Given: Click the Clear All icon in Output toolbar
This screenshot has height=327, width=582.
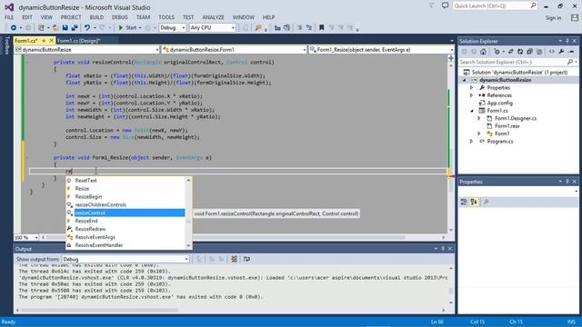Looking at the screenshot, I should pos(235,259).
